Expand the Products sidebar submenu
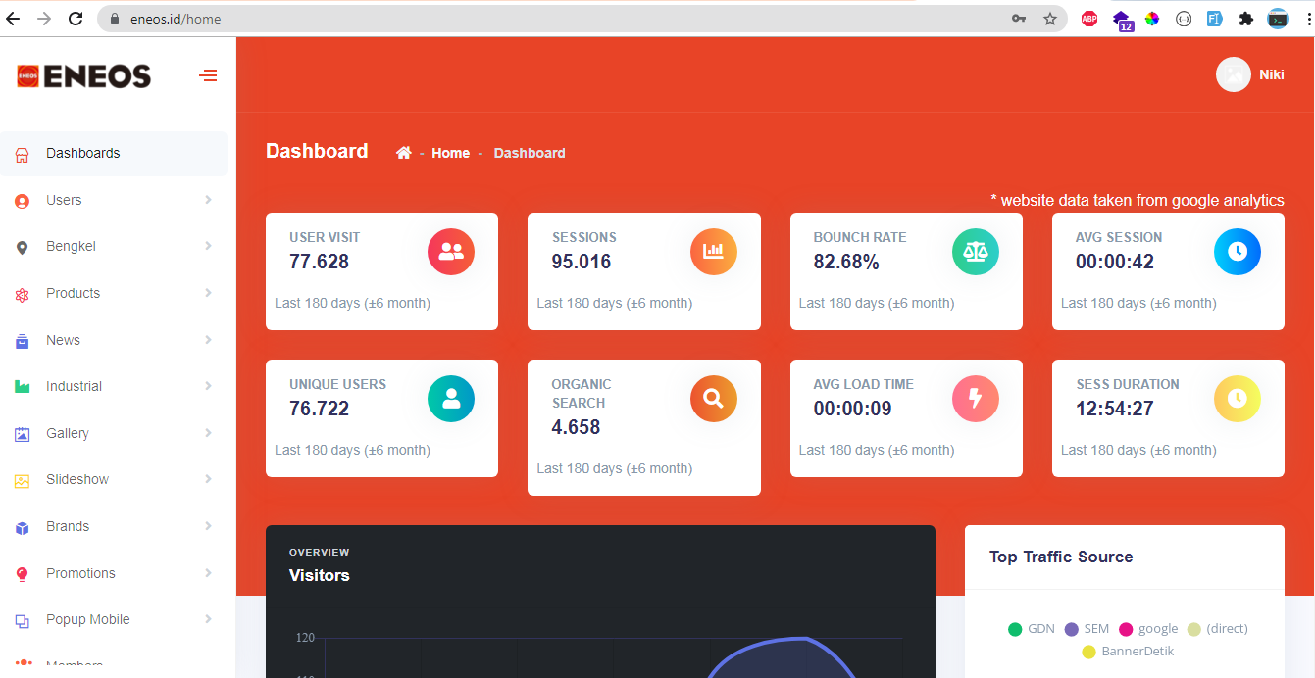The width and height of the screenshot is (1315, 678). coord(73,293)
